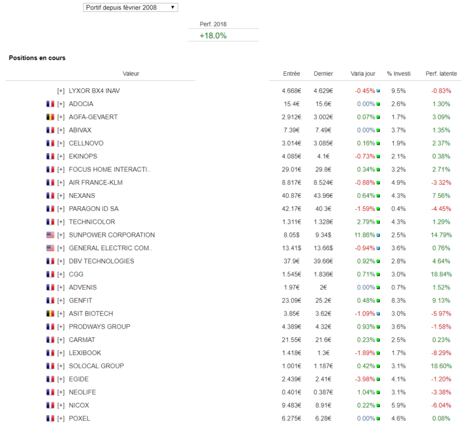461x424 pixels.
Task: Click the US flag beside GENERAL ELECTRIC
Action: click(50, 248)
